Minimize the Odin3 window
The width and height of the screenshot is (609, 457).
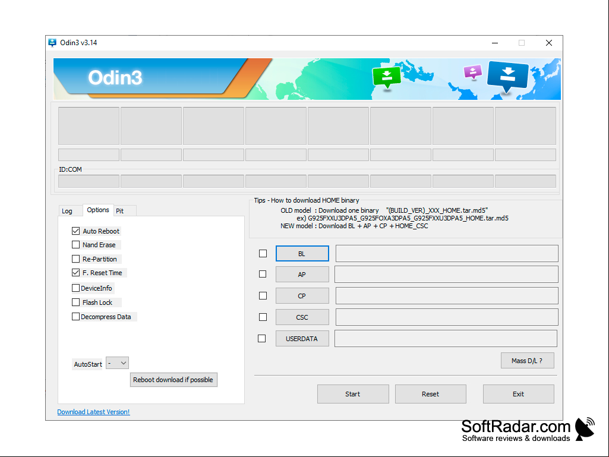coord(495,43)
